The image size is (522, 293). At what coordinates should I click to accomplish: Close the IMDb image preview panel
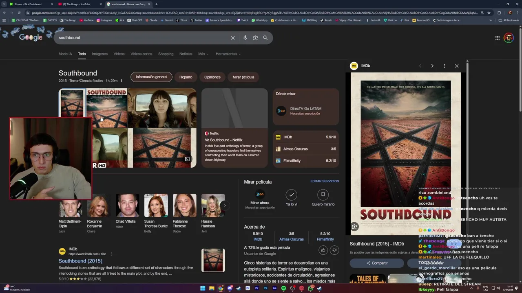click(x=457, y=66)
